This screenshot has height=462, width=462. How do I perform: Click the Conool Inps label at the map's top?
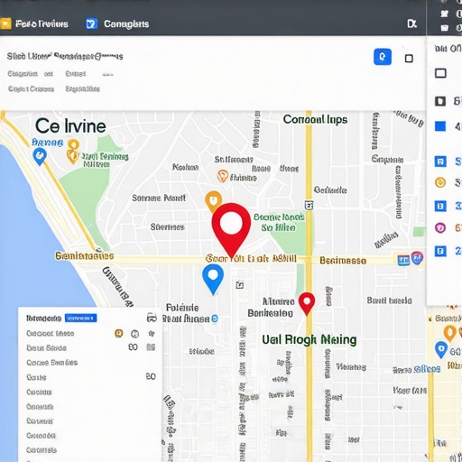(x=315, y=120)
